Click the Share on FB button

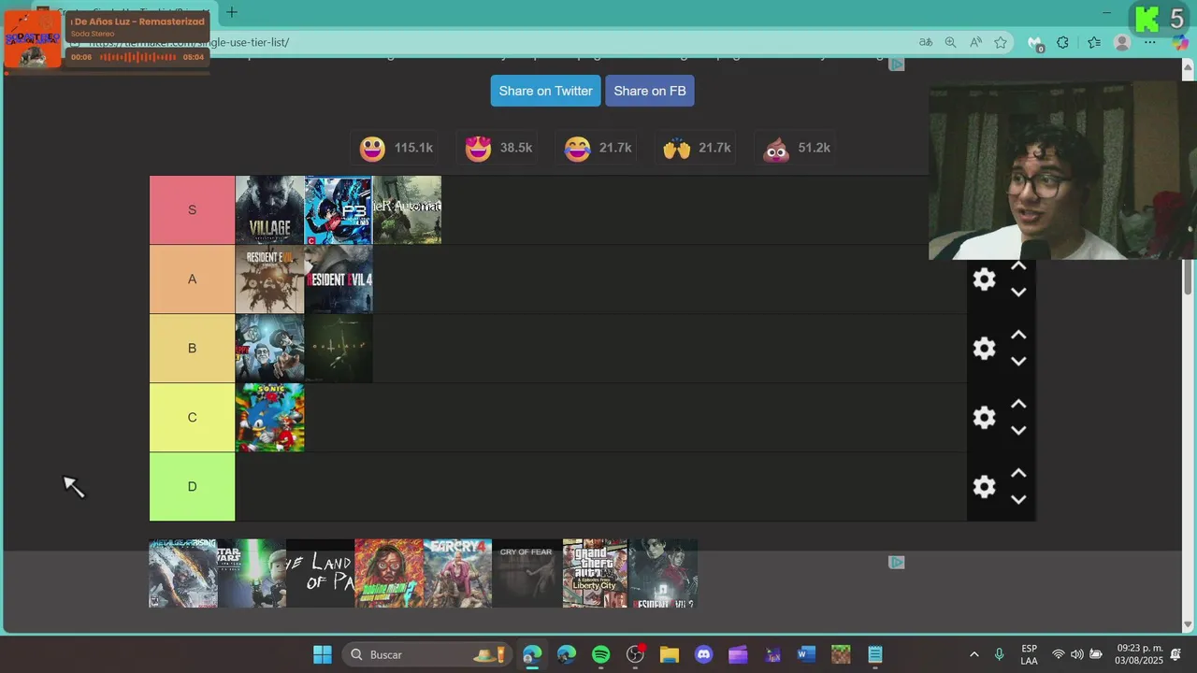tap(650, 91)
